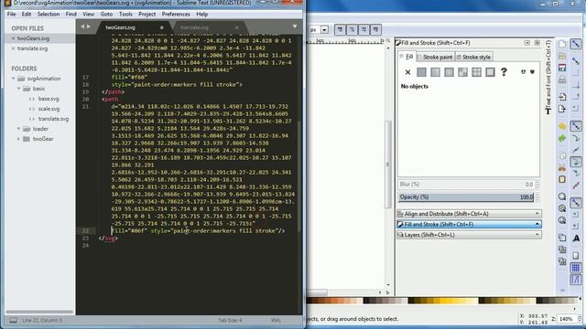Click the New document icon in Inkscape

click(562, 44)
